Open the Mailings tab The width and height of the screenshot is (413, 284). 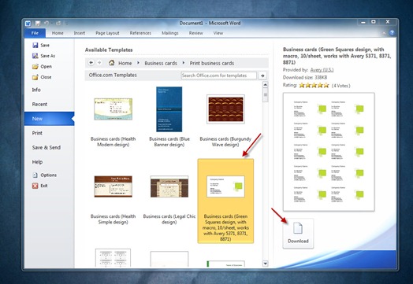pyautogui.click(x=170, y=33)
